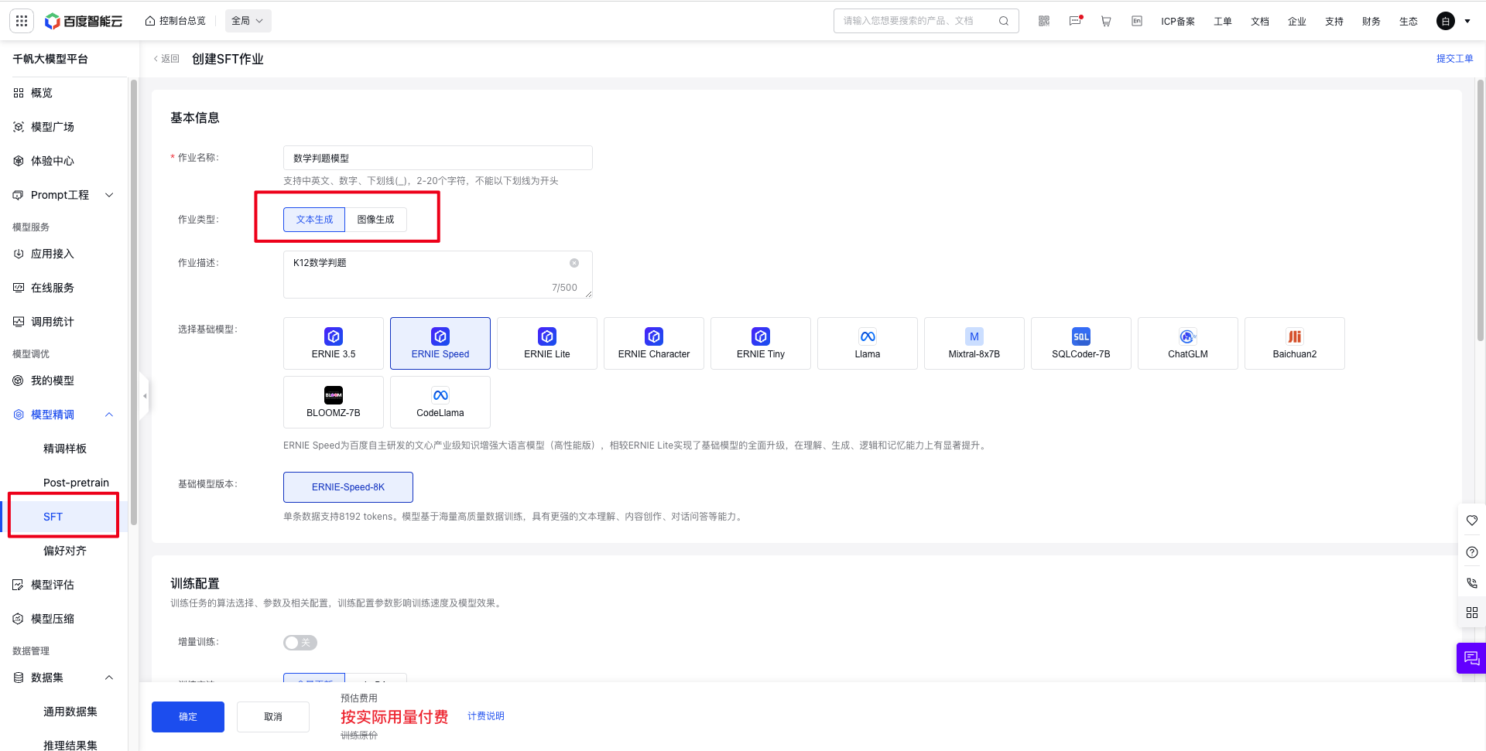Choose BLOOMZ-7B base model
The width and height of the screenshot is (1486, 751).
pyautogui.click(x=334, y=402)
